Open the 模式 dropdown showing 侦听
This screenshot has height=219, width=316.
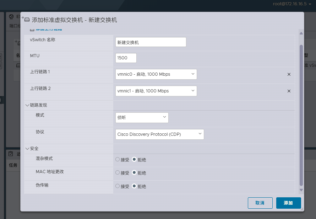(x=142, y=117)
